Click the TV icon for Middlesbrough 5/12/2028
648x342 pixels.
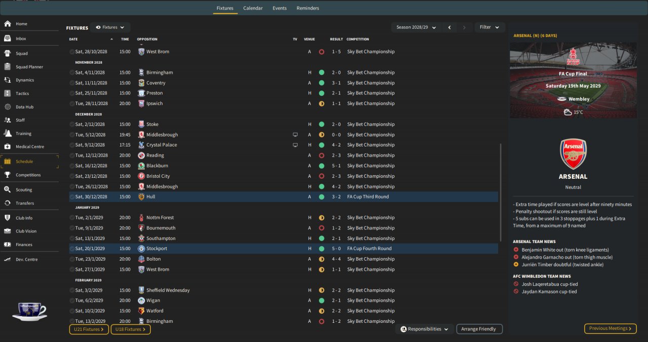pyautogui.click(x=295, y=135)
